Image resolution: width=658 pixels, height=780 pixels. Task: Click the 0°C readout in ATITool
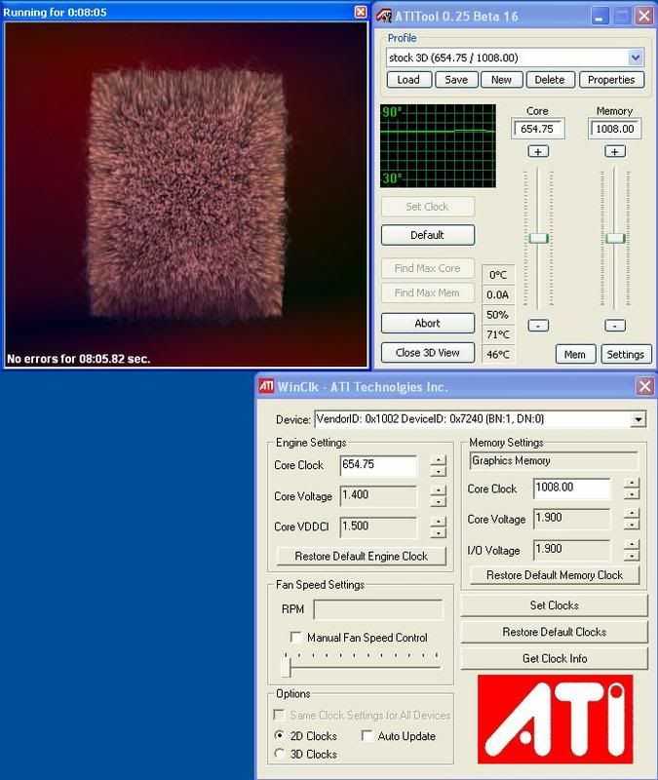coord(498,275)
